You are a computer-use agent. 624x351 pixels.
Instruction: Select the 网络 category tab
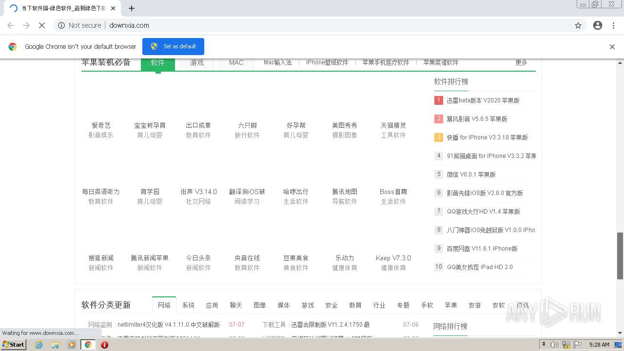(164, 305)
